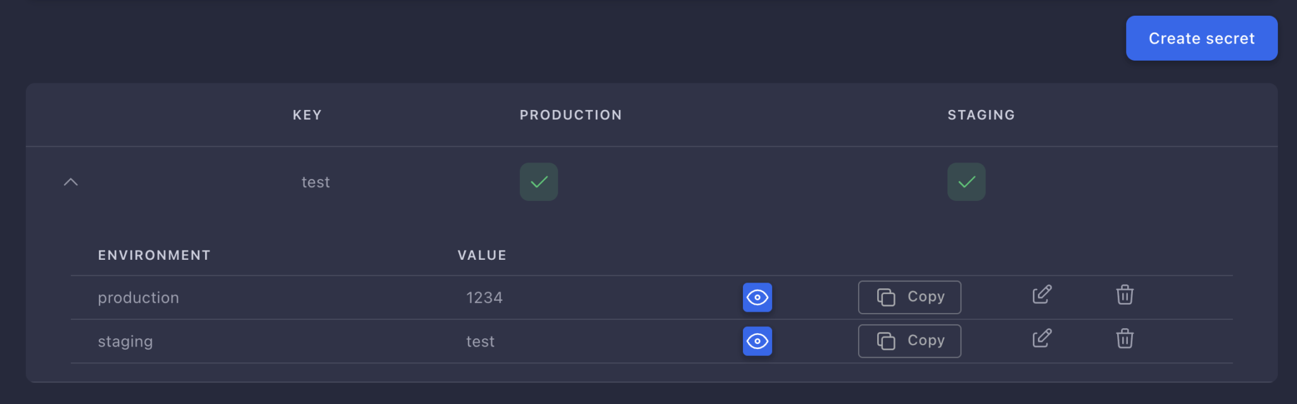Click the 1234 production value text
1297x404 pixels.
click(484, 298)
